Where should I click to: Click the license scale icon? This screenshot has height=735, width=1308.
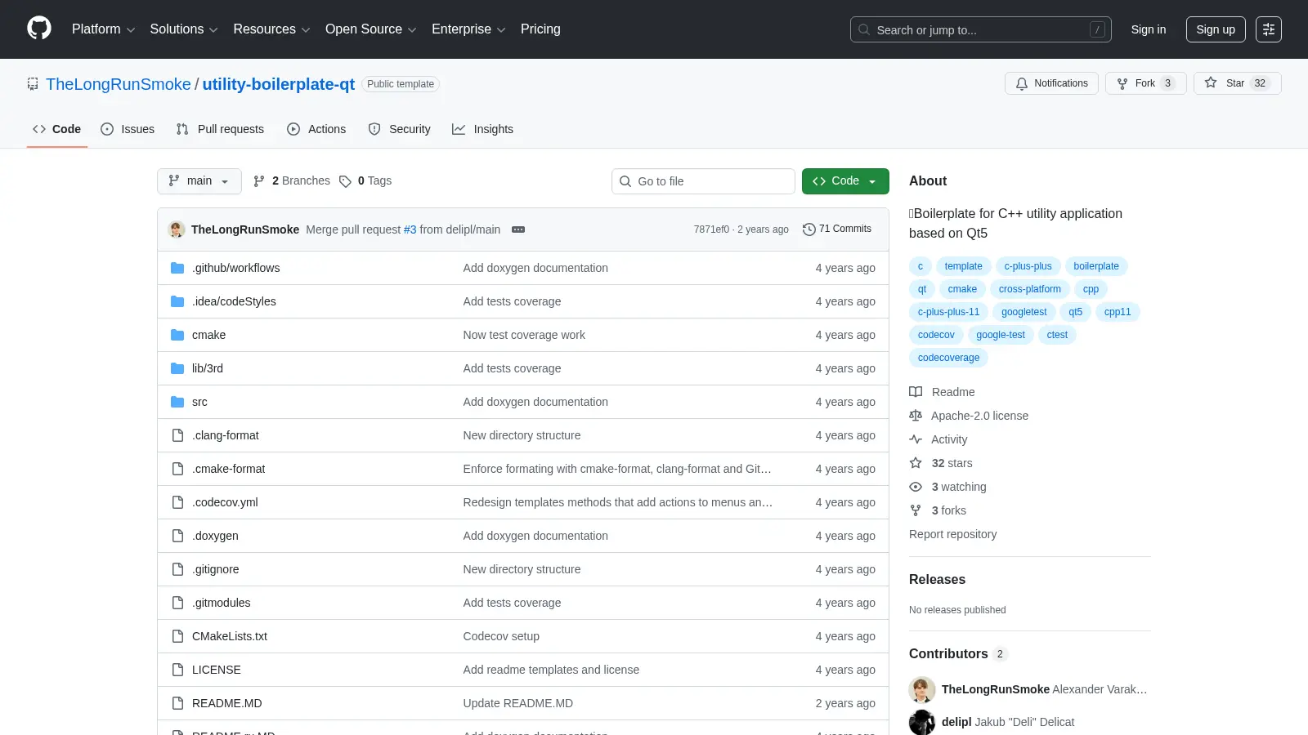pos(916,416)
